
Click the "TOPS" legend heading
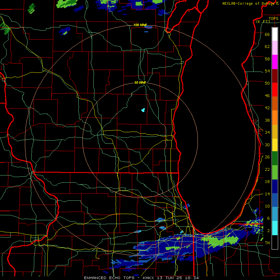point(273,18)
